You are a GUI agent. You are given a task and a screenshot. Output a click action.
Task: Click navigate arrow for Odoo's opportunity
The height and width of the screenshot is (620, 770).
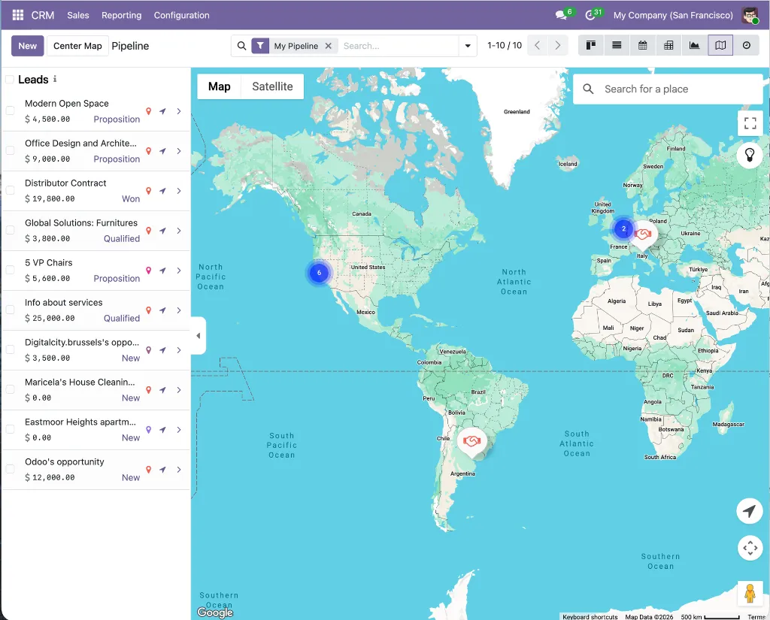point(162,470)
